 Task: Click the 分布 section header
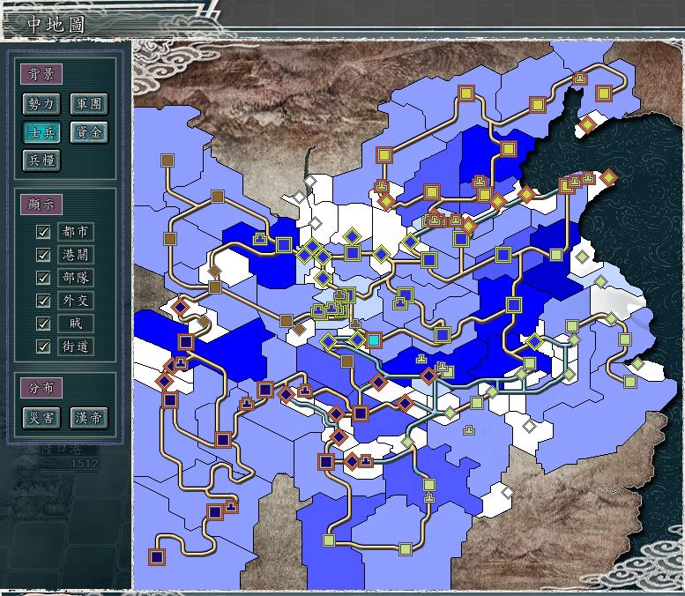point(41,388)
